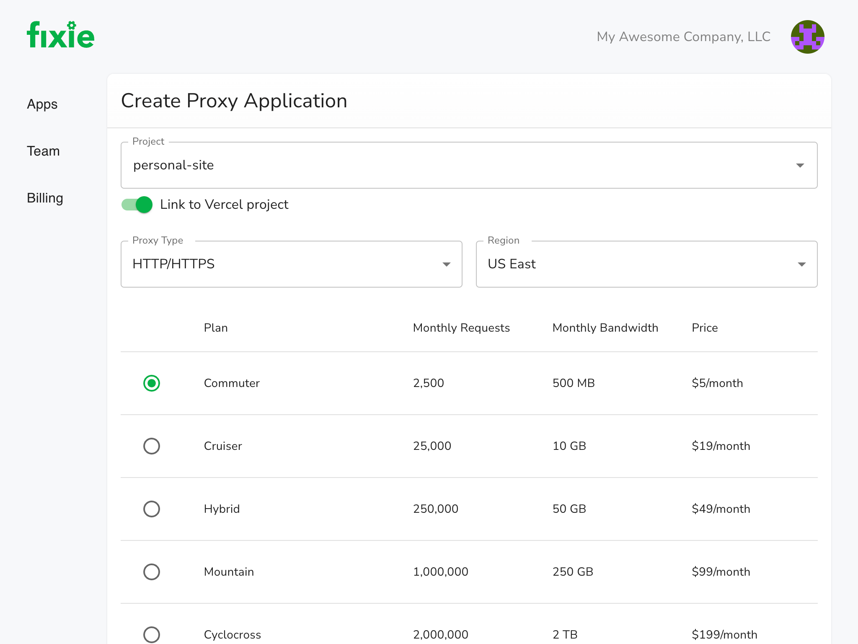Click the Link to Vercel project label
858x644 pixels.
coord(224,205)
